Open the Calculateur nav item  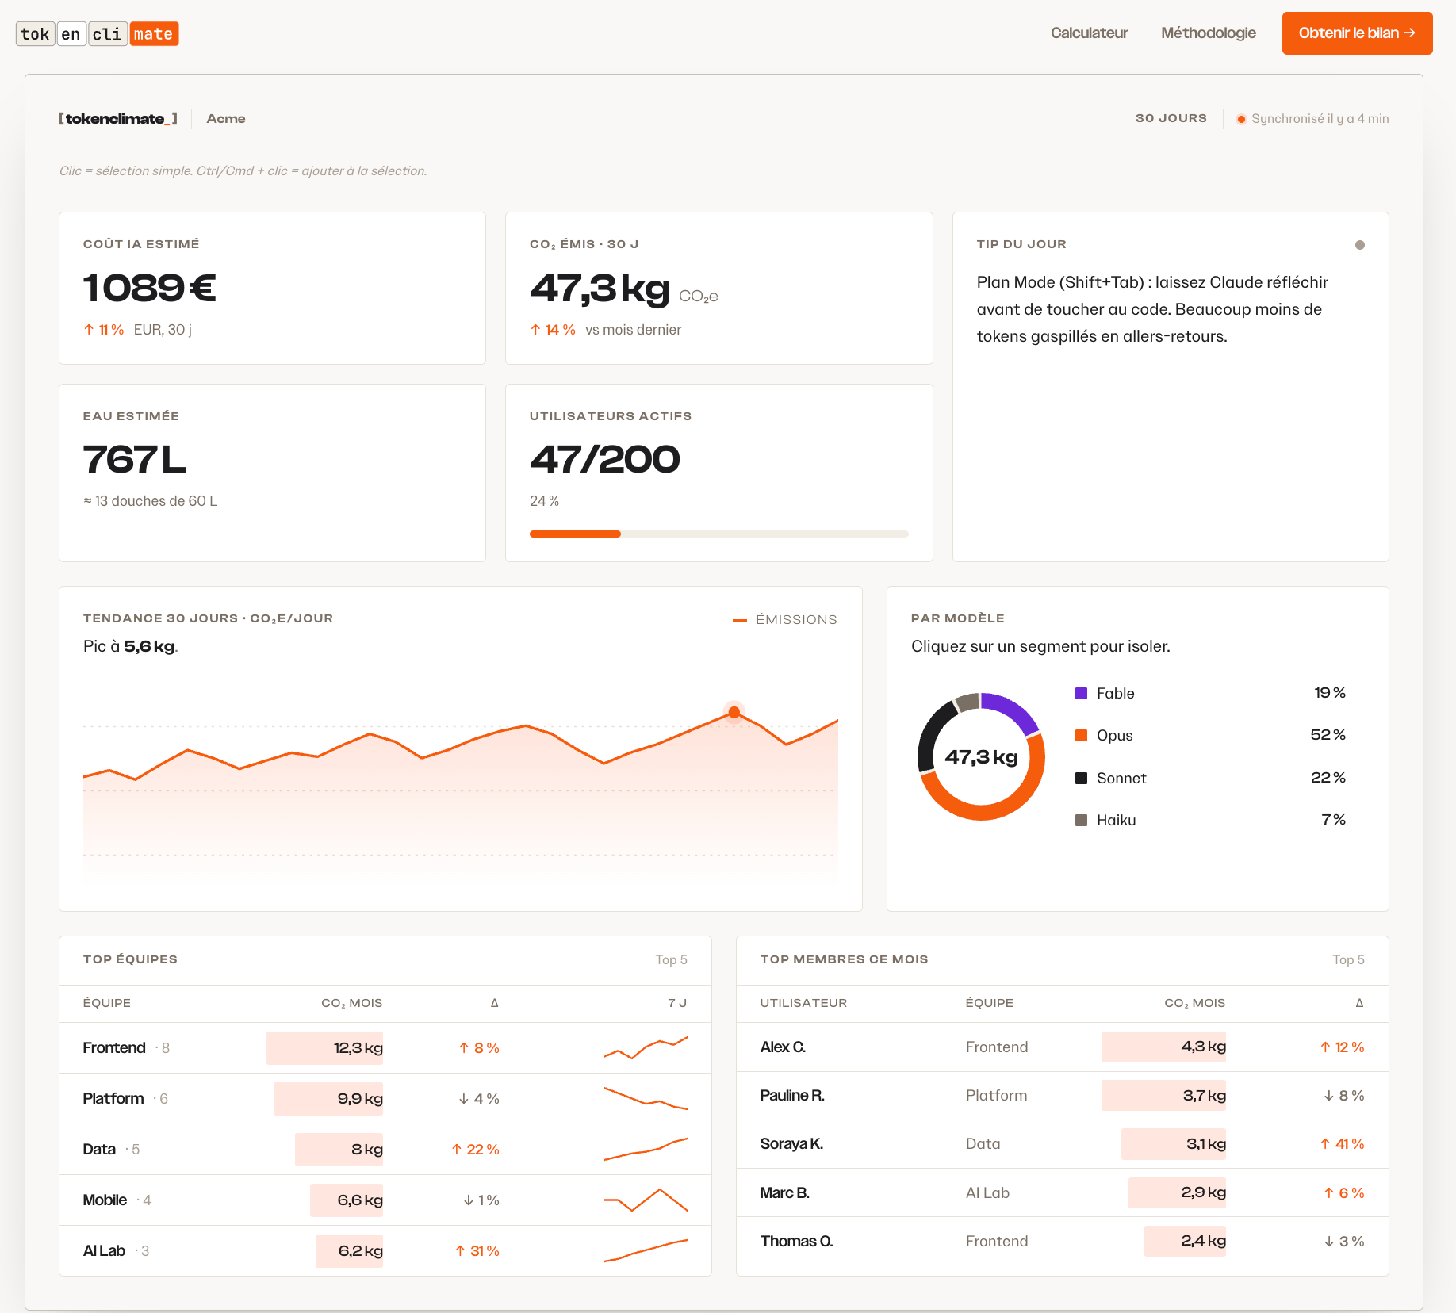(1089, 33)
